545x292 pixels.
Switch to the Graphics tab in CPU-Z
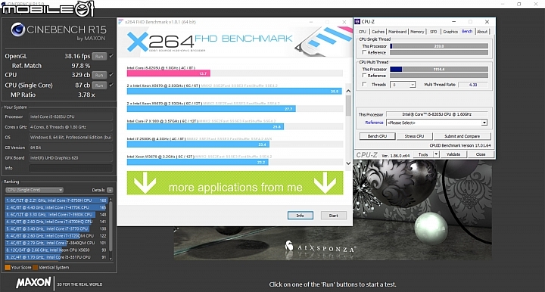click(x=450, y=32)
